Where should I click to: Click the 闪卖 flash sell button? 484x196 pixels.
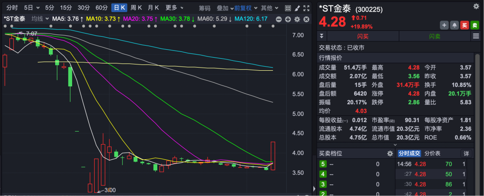(x=434, y=36)
